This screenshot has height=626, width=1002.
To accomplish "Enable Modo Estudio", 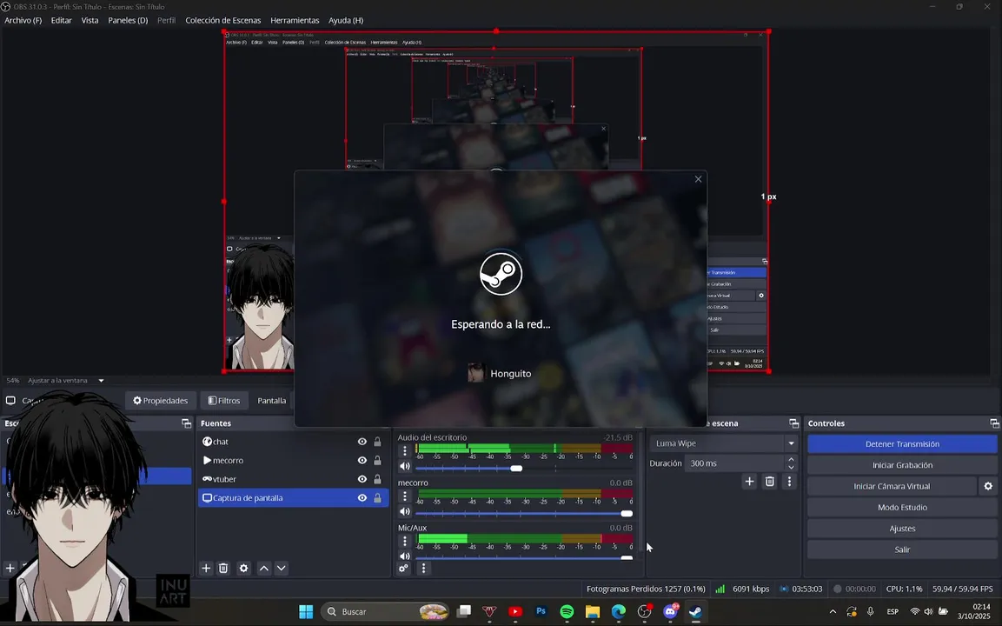I will pyautogui.click(x=902, y=507).
